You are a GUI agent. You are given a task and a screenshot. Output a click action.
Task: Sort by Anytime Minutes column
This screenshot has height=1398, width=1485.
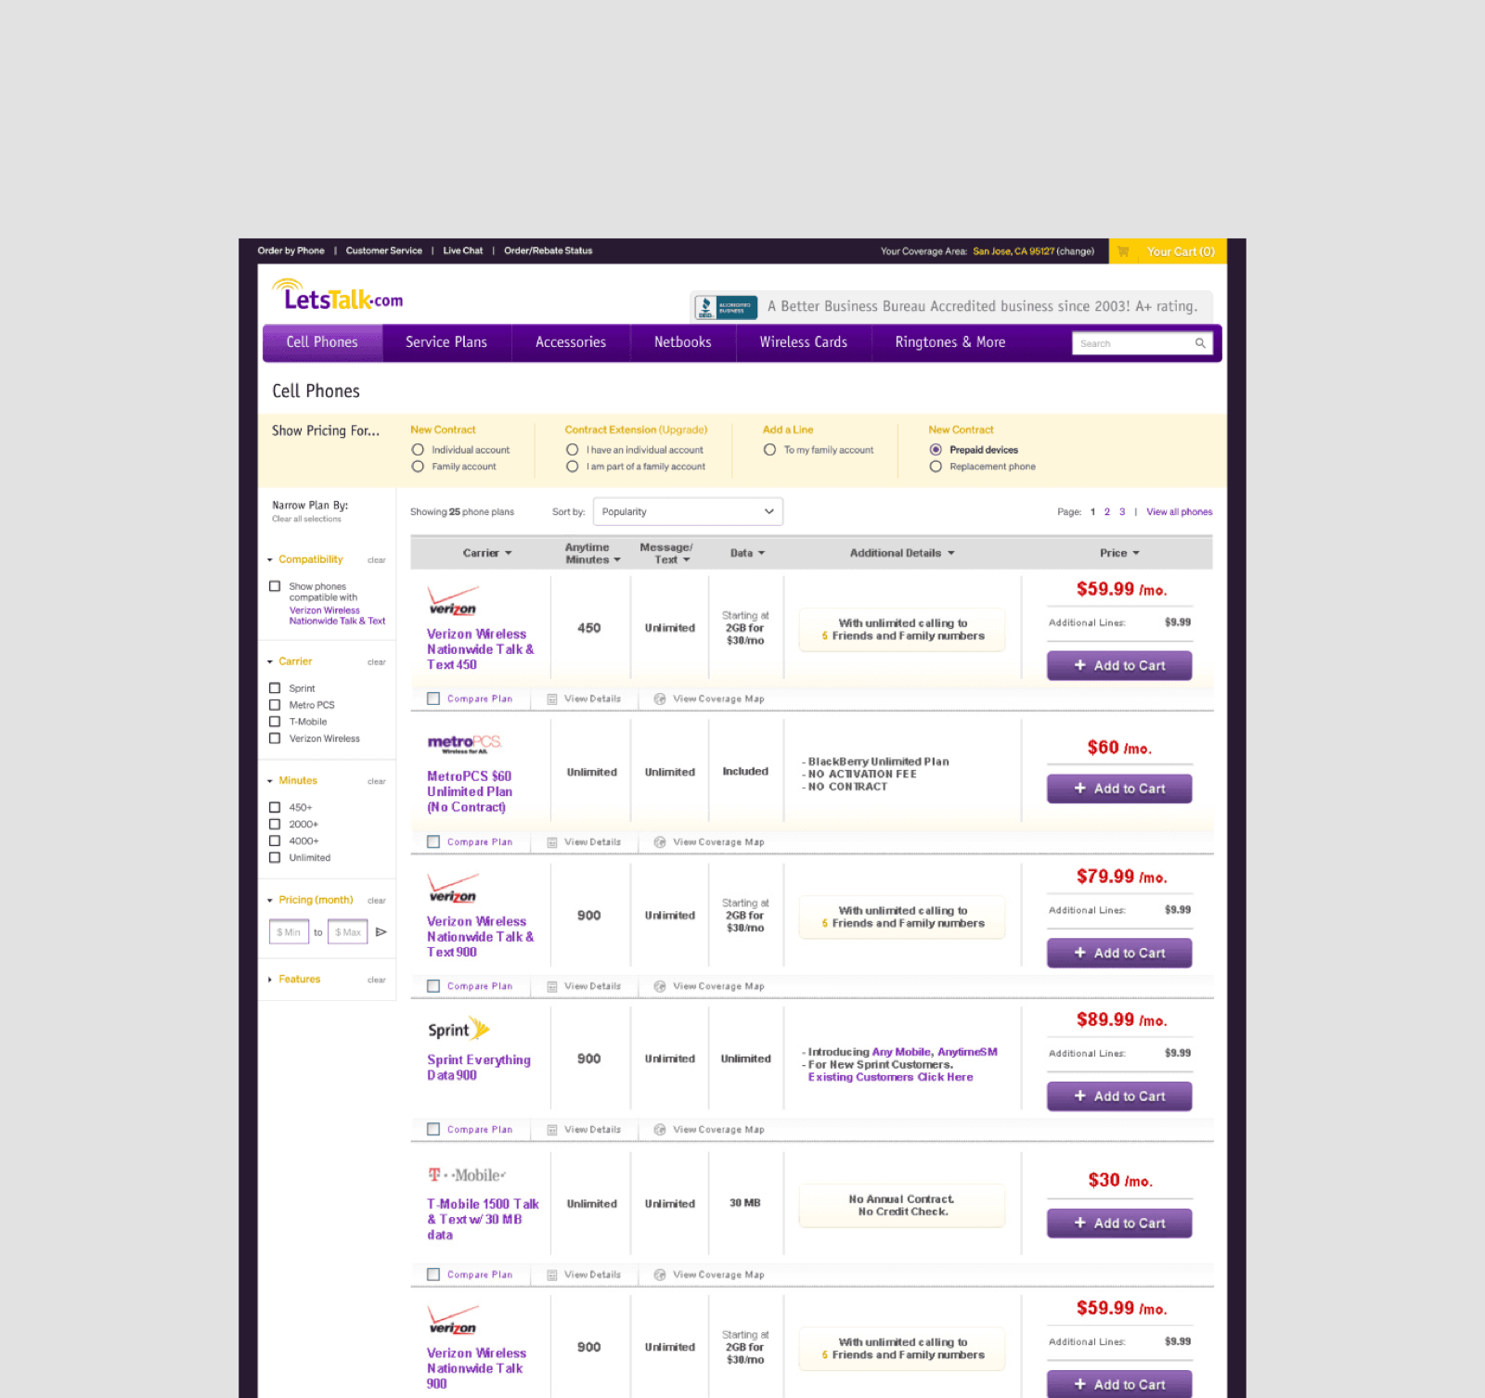pyautogui.click(x=592, y=554)
